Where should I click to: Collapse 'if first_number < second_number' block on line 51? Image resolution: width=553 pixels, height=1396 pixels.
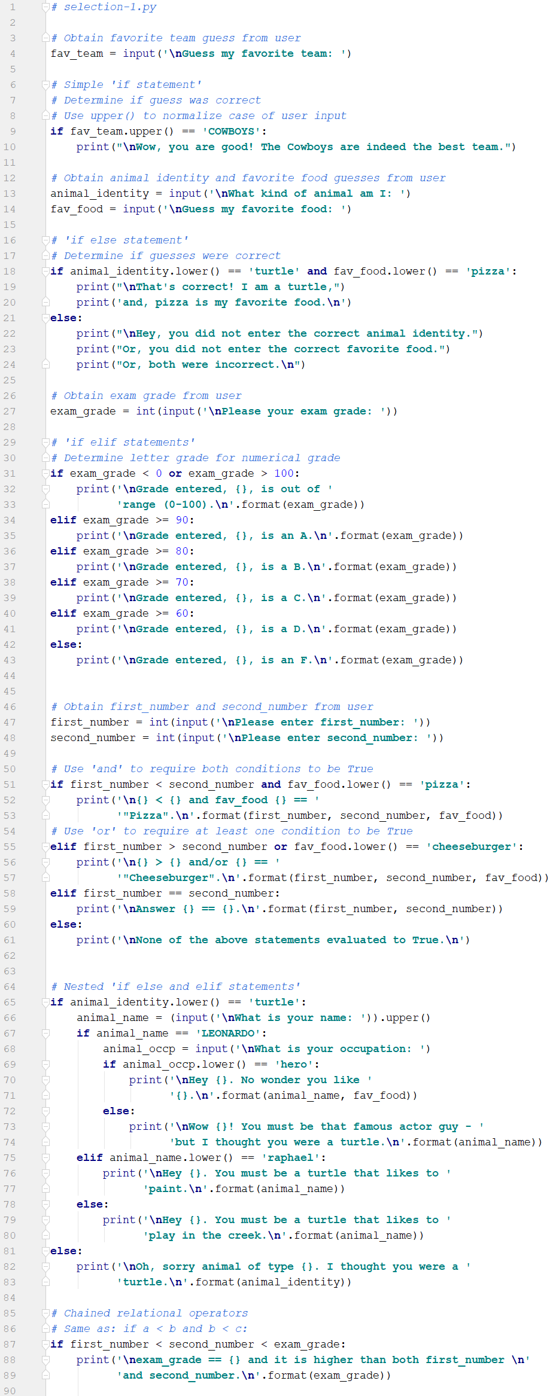[45, 785]
